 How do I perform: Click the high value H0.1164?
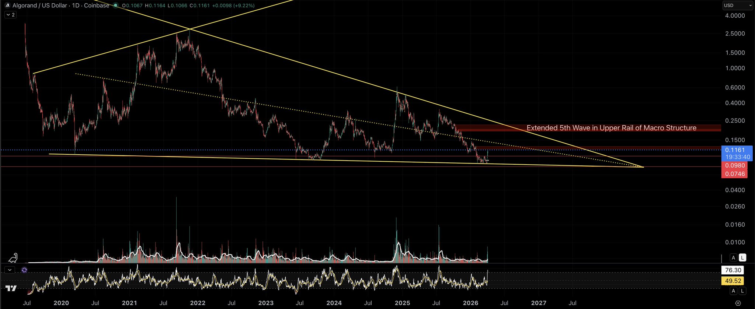click(155, 6)
